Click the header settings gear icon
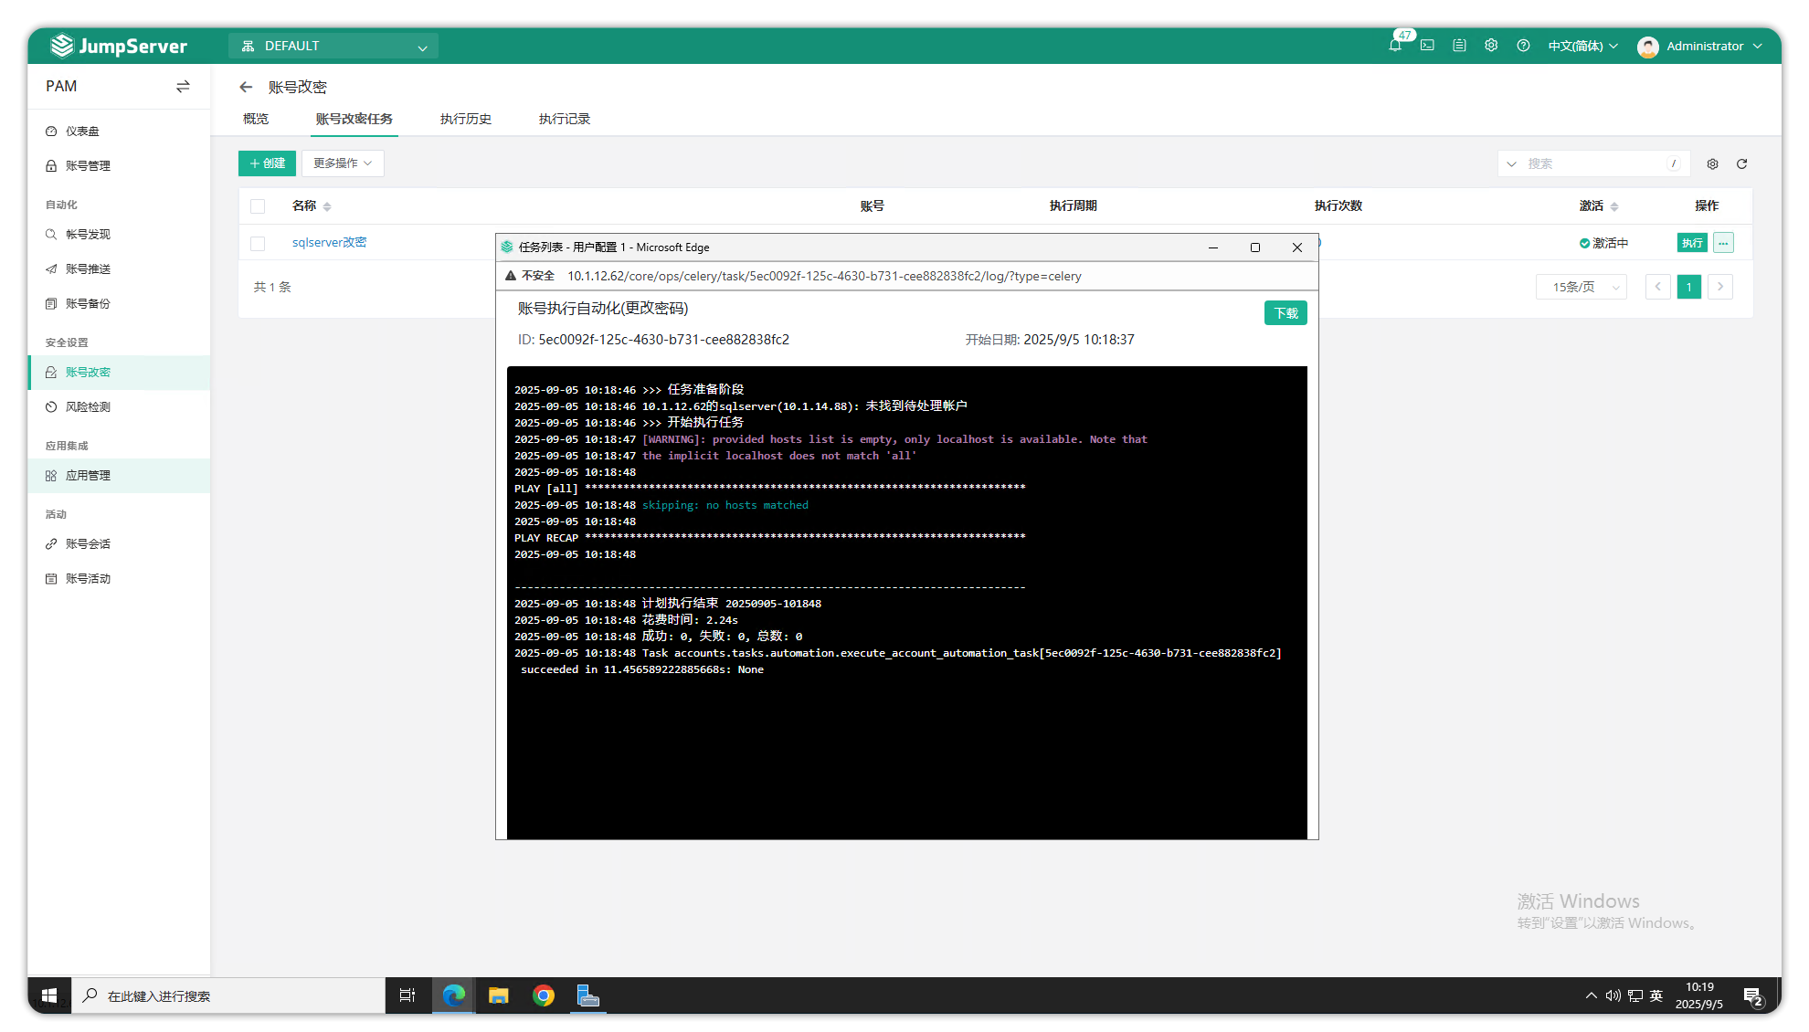The image size is (1809, 1032). [1491, 46]
